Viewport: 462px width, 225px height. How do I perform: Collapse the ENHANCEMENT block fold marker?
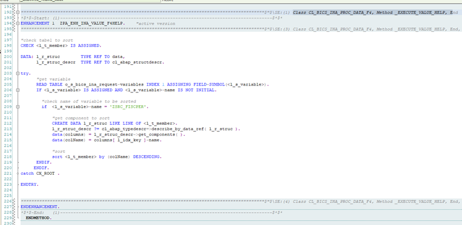(x=18, y=23)
